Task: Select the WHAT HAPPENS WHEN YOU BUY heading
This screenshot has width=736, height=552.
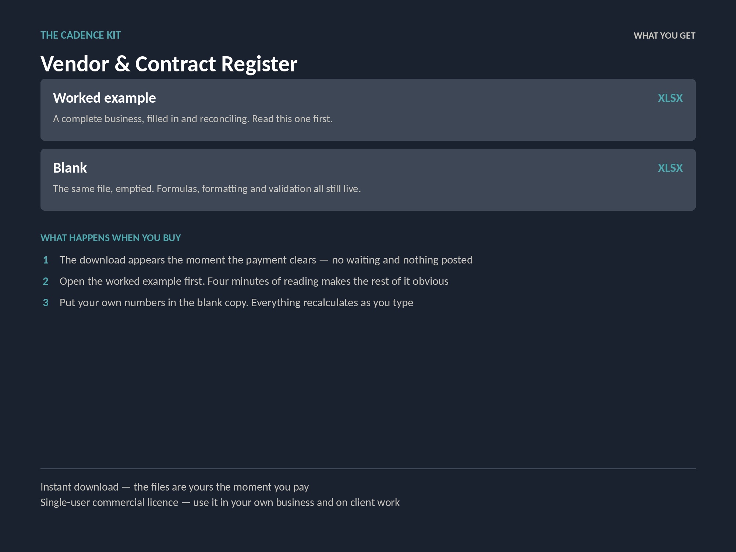Action: click(111, 238)
